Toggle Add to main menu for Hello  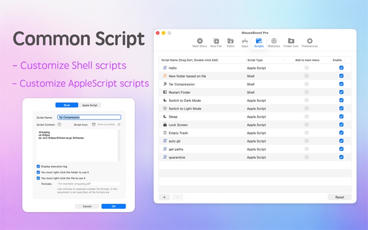click(306, 68)
